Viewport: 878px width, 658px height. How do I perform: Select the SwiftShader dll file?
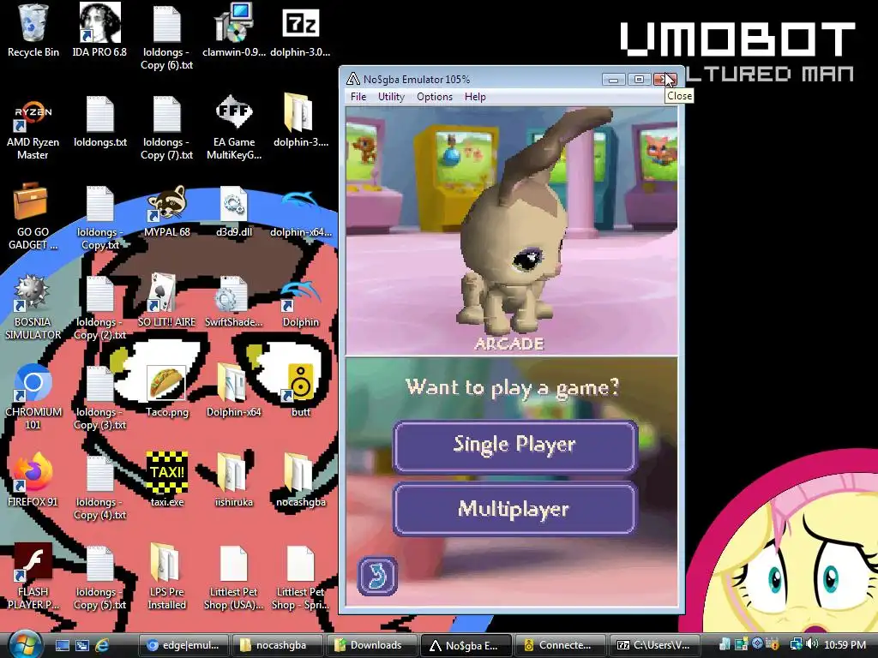pos(234,302)
